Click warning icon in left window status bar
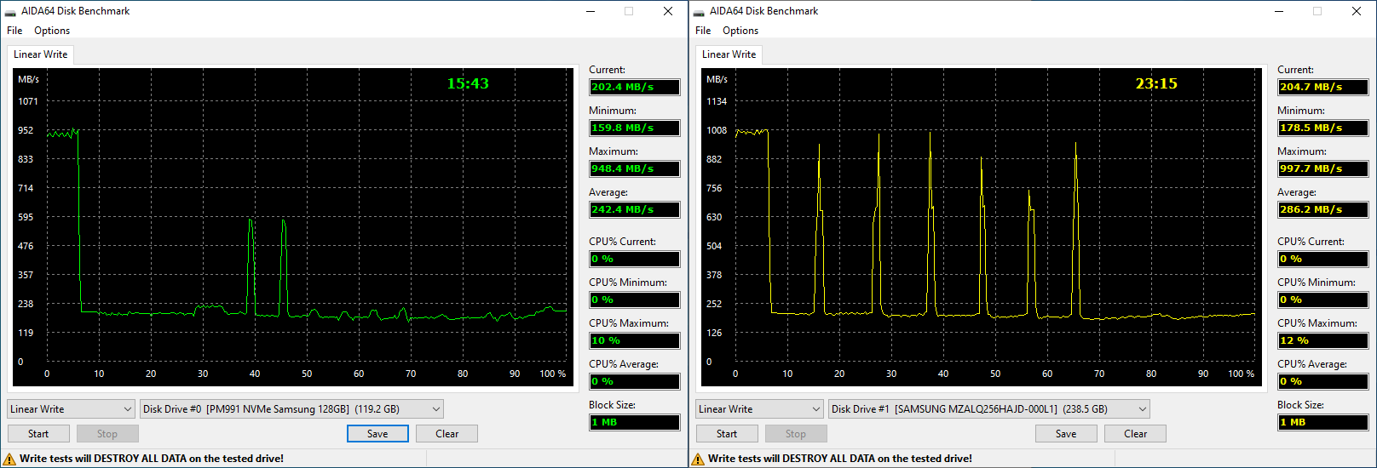Image resolution: width=1377 pixels, height=468 pixels. coord(9,459)
